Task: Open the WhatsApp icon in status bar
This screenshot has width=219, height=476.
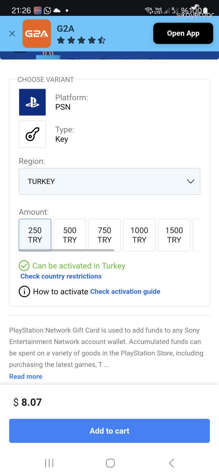Action: coord(47,10)
